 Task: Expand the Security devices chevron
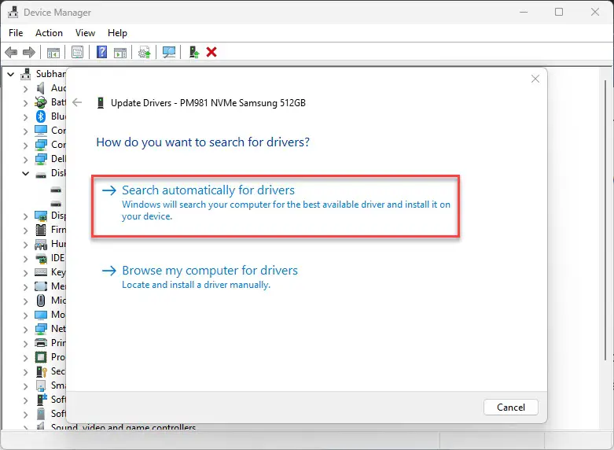tap(25, 371)
